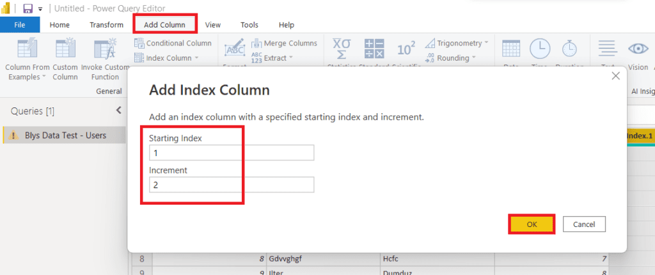Open the quick access toolbar dropdown arrow
This screenshot has width=655, height=275.
(x=40, y=9)
